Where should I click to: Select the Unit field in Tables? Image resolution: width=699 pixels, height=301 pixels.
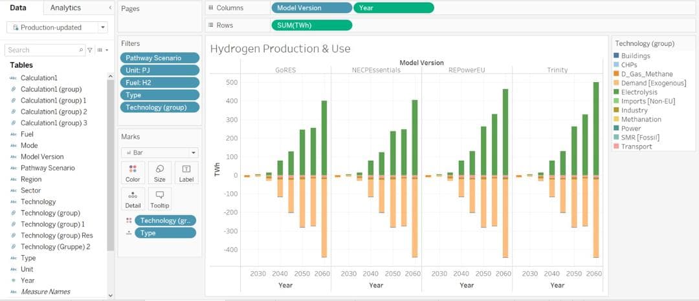point(27,269)
